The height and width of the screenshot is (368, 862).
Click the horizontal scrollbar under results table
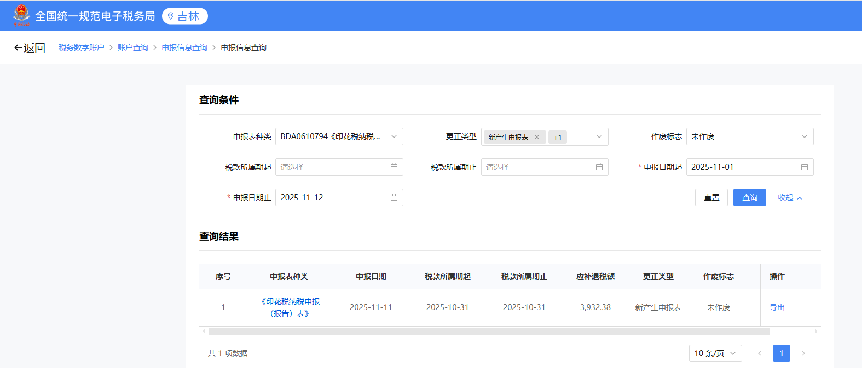point(489,331)
